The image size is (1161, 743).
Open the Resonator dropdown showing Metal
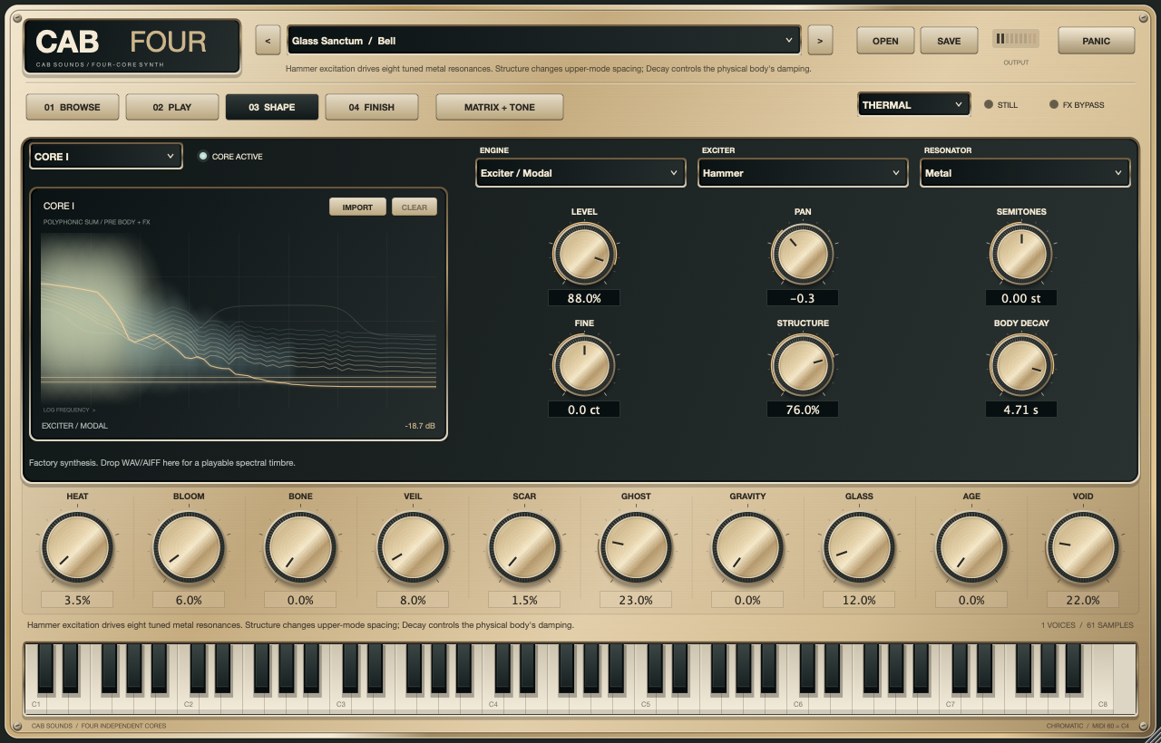pos(1025,173)
